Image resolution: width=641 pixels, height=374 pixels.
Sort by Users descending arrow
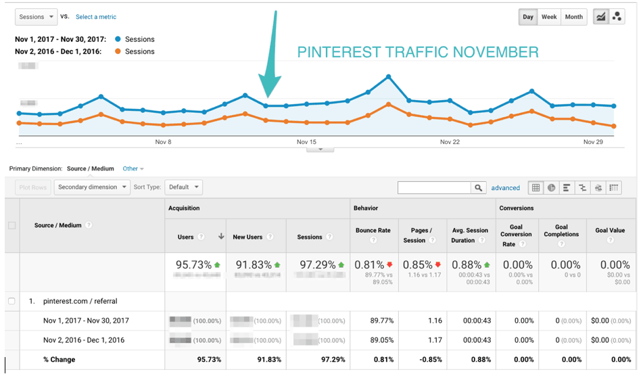pos(221,236)
